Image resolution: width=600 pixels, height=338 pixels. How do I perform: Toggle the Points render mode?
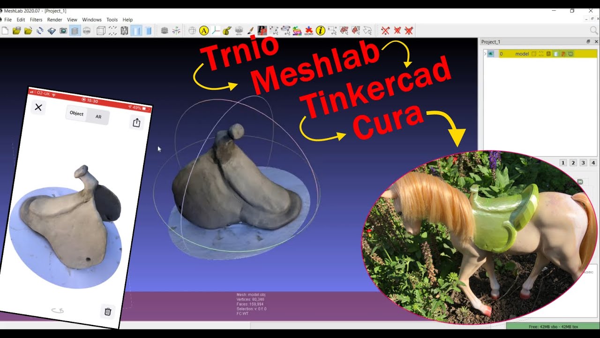(112, 31)
